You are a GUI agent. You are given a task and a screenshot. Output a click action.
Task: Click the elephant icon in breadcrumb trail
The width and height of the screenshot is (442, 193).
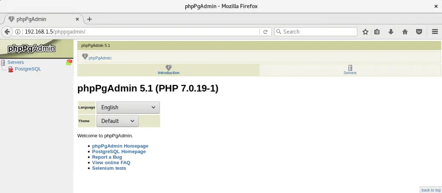pos(85,56)
